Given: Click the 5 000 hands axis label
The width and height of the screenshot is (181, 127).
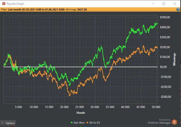Looking at the screenshot, I should point(18,107).
